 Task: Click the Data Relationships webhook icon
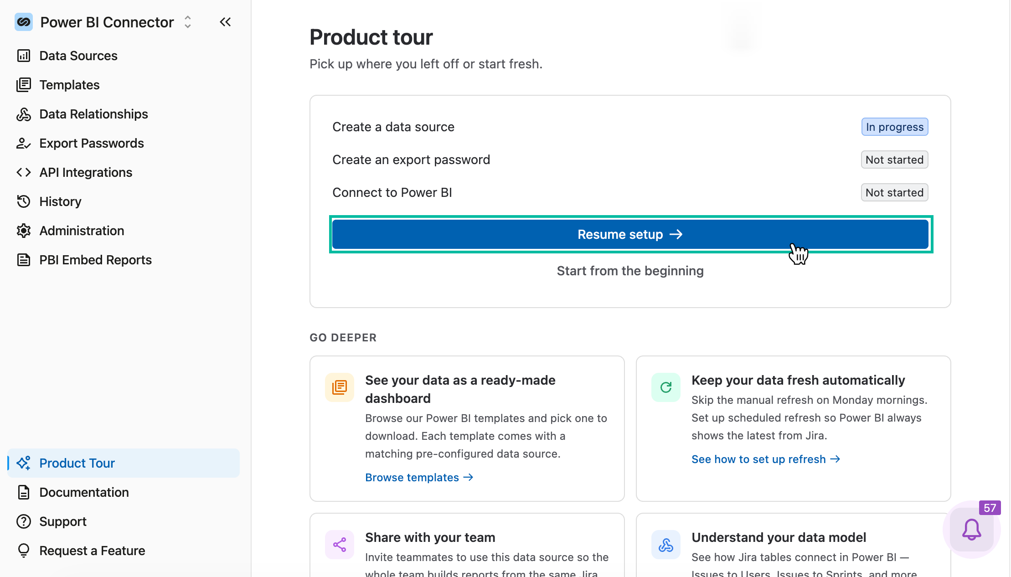24,114
